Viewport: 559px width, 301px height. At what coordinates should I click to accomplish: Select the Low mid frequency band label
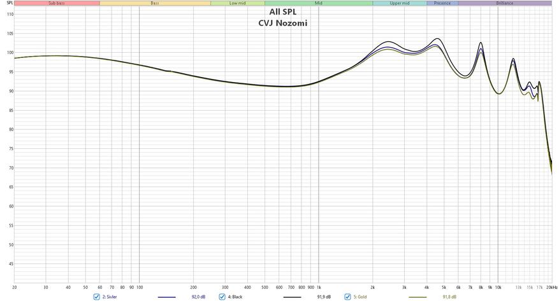pyautogui.click(x=238, y=3)
